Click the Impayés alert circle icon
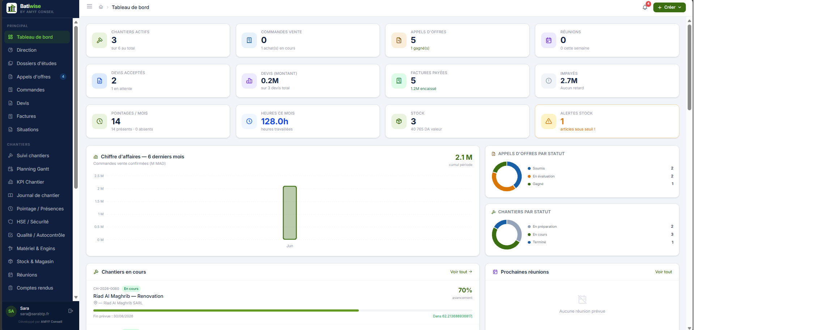The image size is (837, 330). [549, 81]
